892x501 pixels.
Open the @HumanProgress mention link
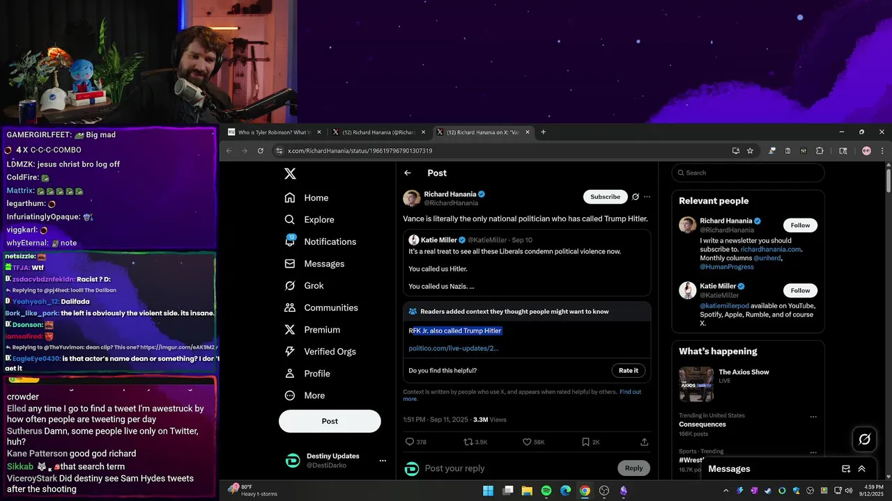point(727,267)
